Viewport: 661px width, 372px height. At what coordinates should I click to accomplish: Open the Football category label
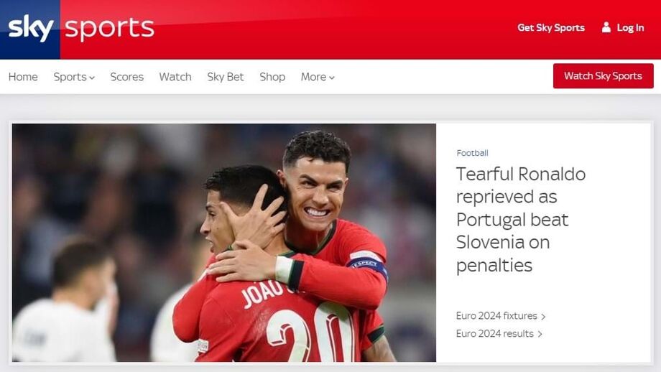point(472,153)
